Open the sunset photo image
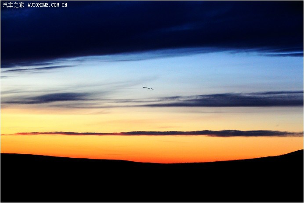304x203 pixels. point(152,101)
